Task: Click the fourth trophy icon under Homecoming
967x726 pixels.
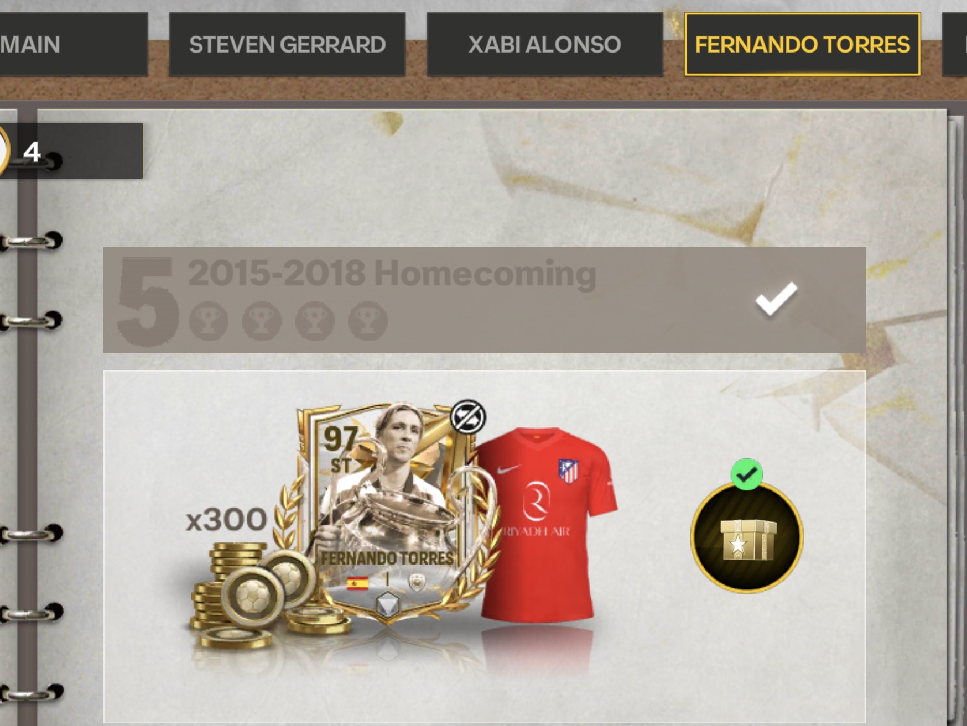Action: [368, 321]
